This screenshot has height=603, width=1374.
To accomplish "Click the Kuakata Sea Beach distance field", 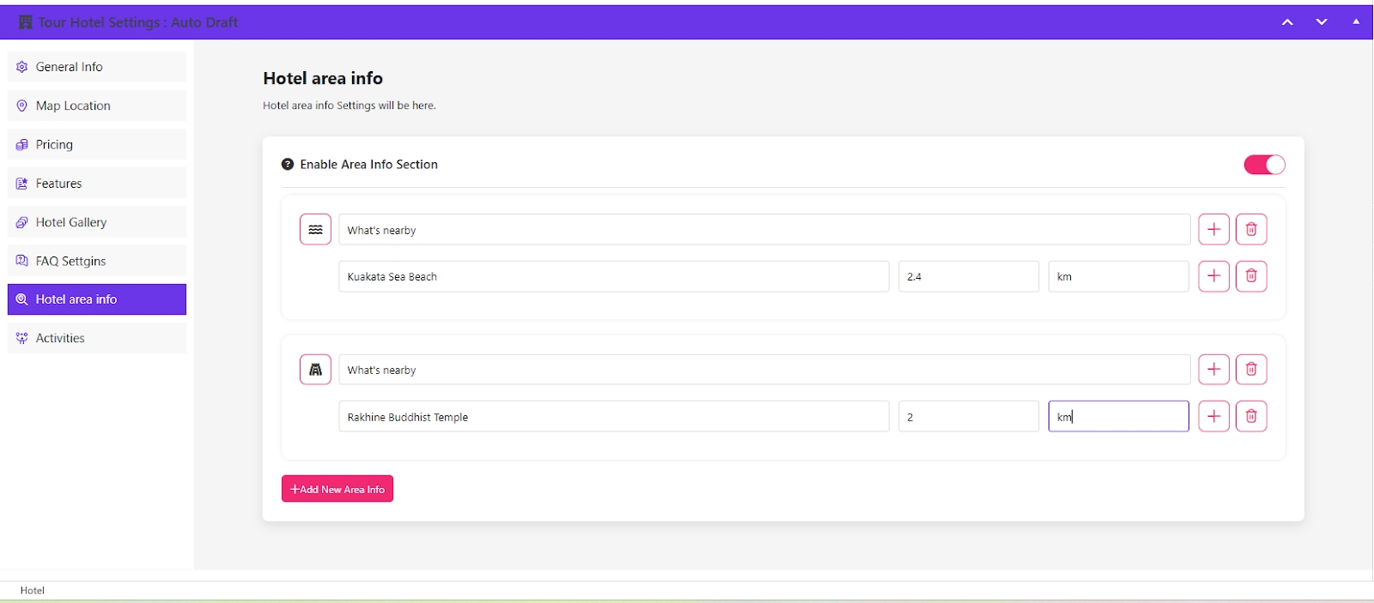I will point(968,276).
